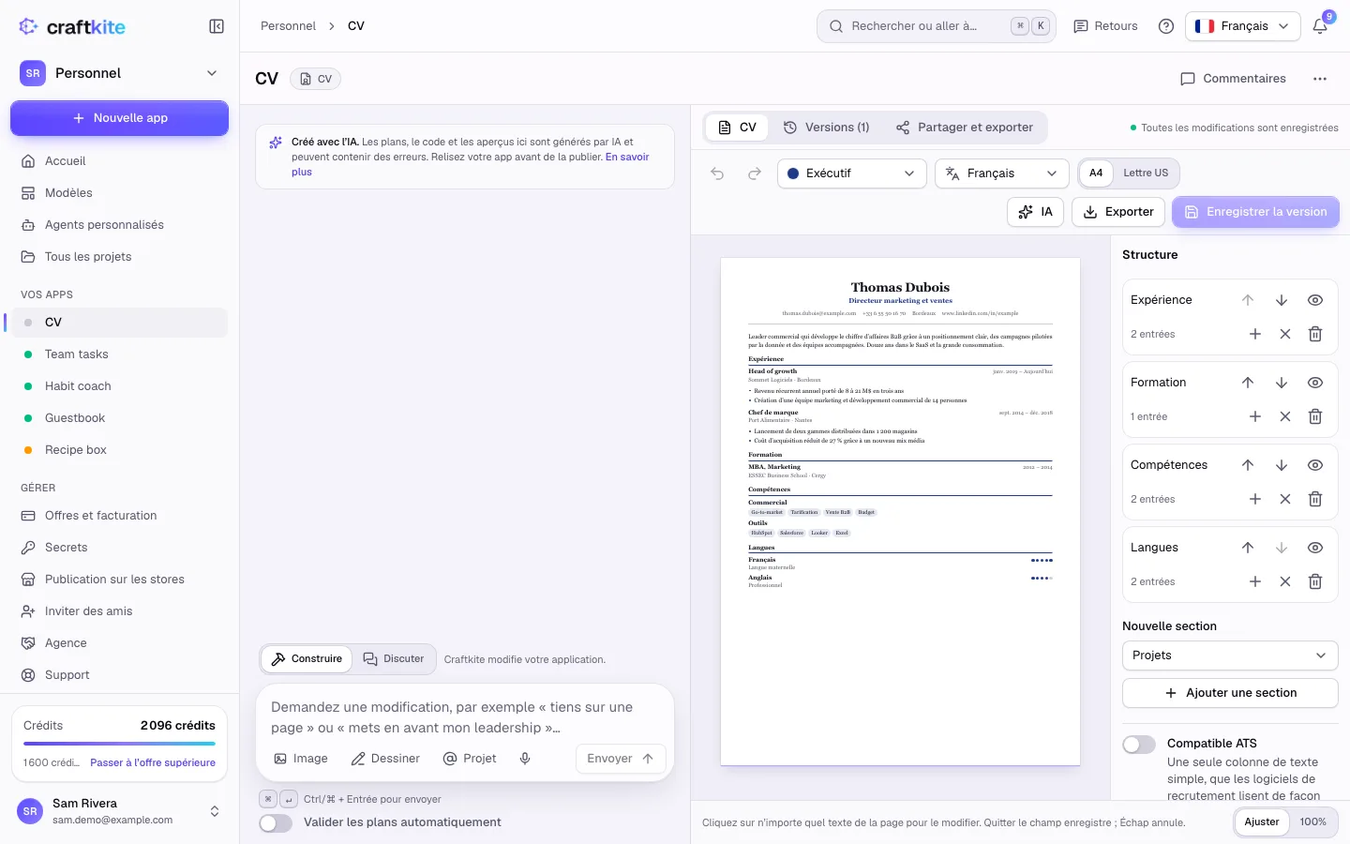The height and width of the screenshot is (844, 1350).
Task: Delete the Formation section
Action: coord(1315,416)
